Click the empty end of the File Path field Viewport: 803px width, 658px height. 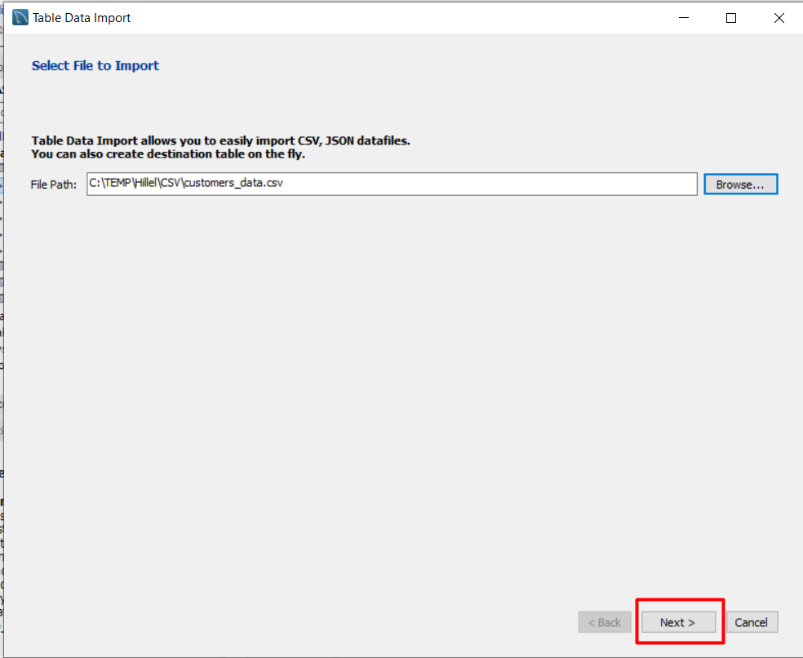click(x=571, y=185)
